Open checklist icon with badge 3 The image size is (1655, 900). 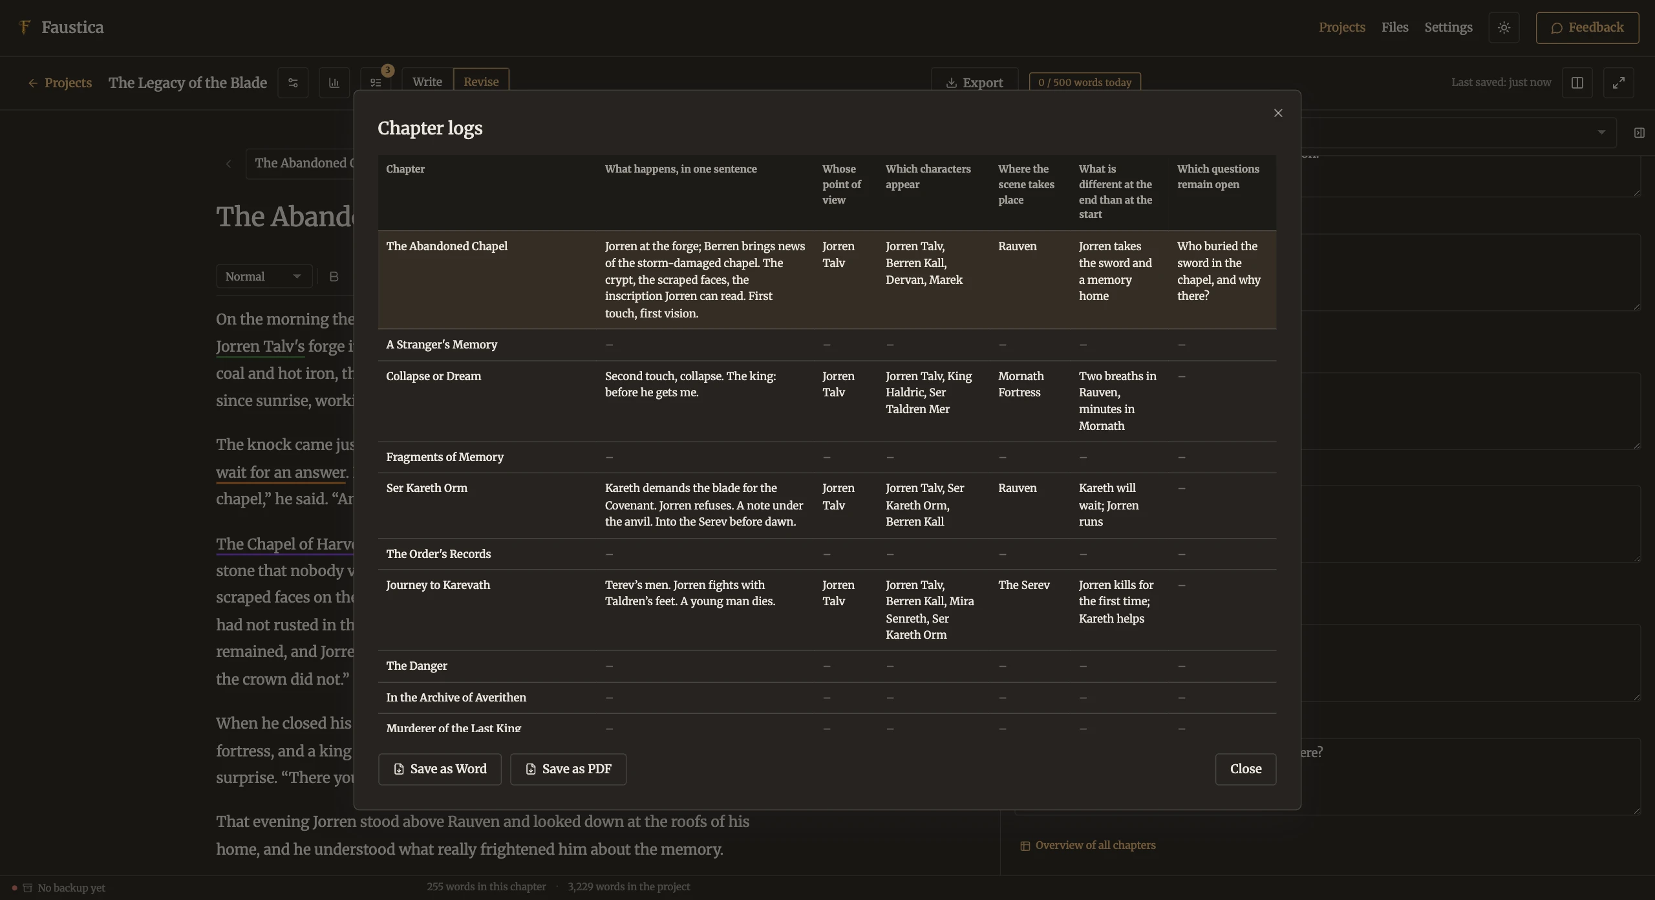pyautogui.click(x=376, y=83)
